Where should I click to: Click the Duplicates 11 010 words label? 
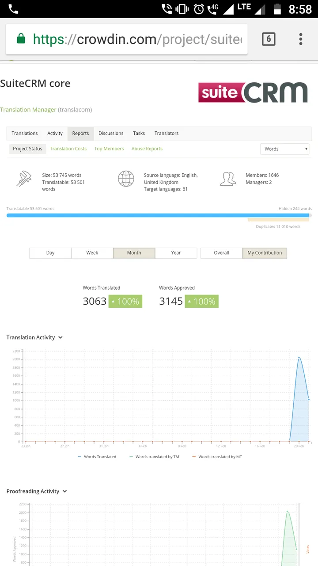click(278, 226)
